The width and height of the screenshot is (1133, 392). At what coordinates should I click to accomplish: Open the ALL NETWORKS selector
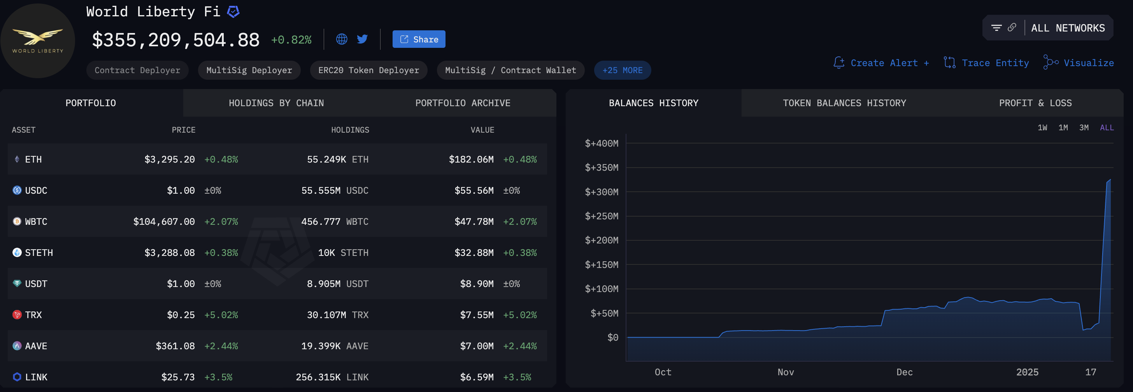pos(1068,28)
